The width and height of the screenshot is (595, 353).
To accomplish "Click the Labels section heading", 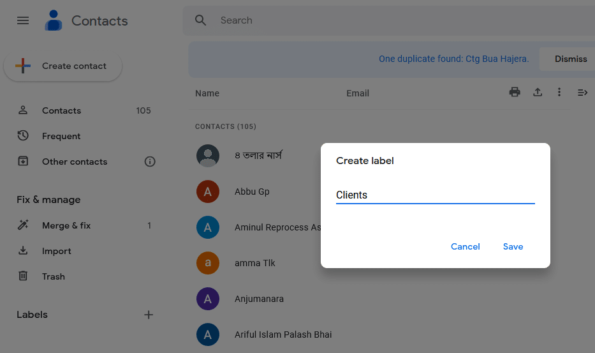I will (32, 315).
